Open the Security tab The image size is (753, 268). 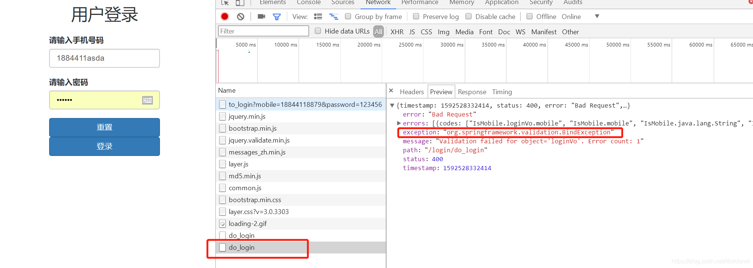(541, 3)
